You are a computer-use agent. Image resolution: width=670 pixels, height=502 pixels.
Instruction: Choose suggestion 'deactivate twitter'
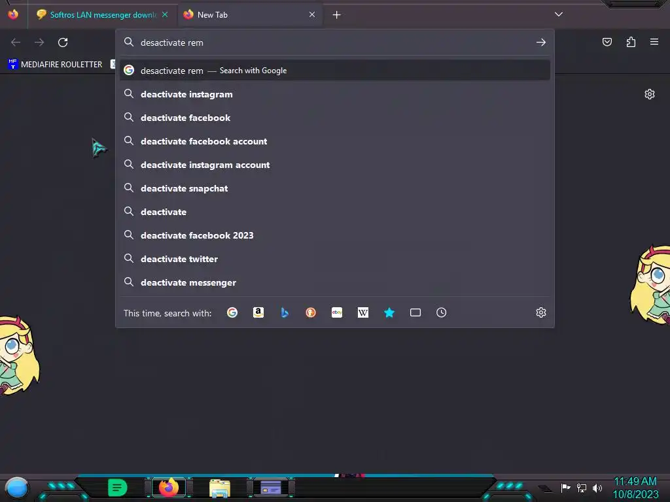(335, 259)
